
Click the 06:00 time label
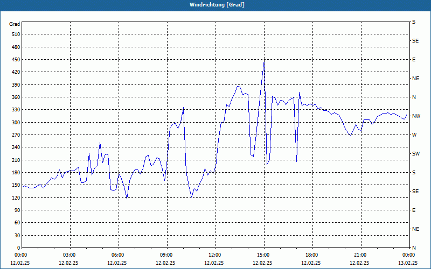117,255
